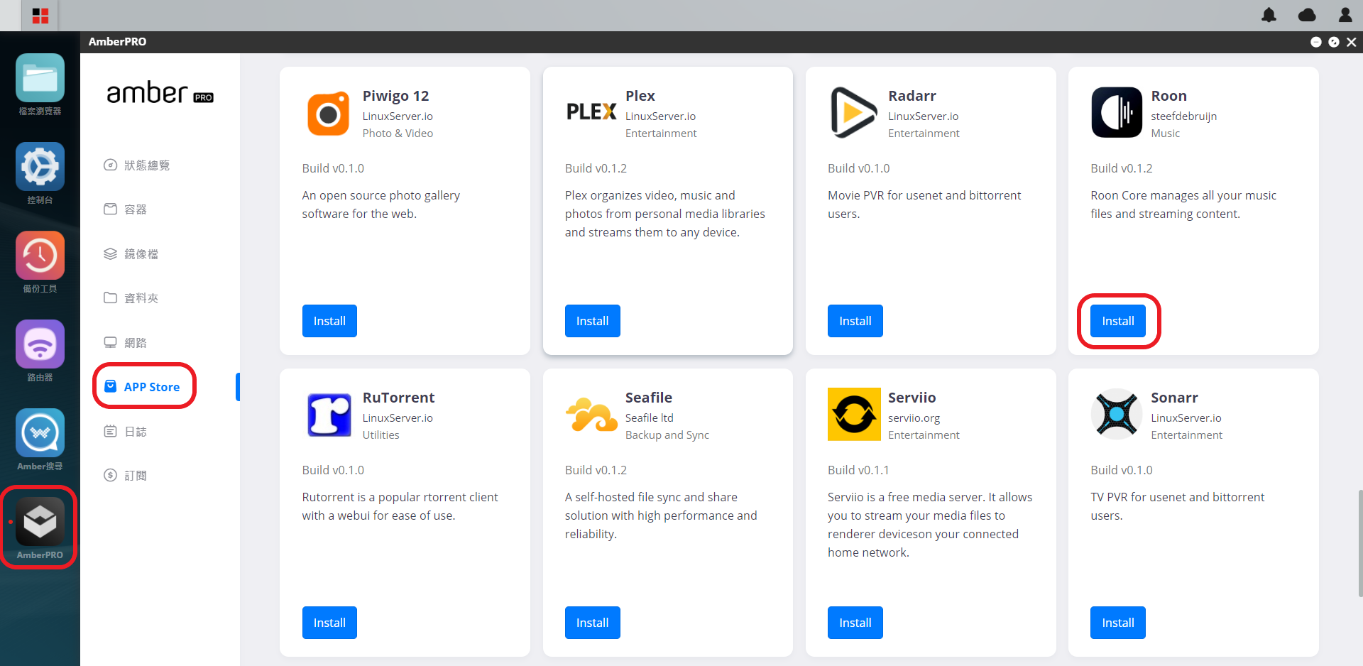The image size is (1363, 666).
Task: Install the Roon app
Action: (x=1117, y=321)
